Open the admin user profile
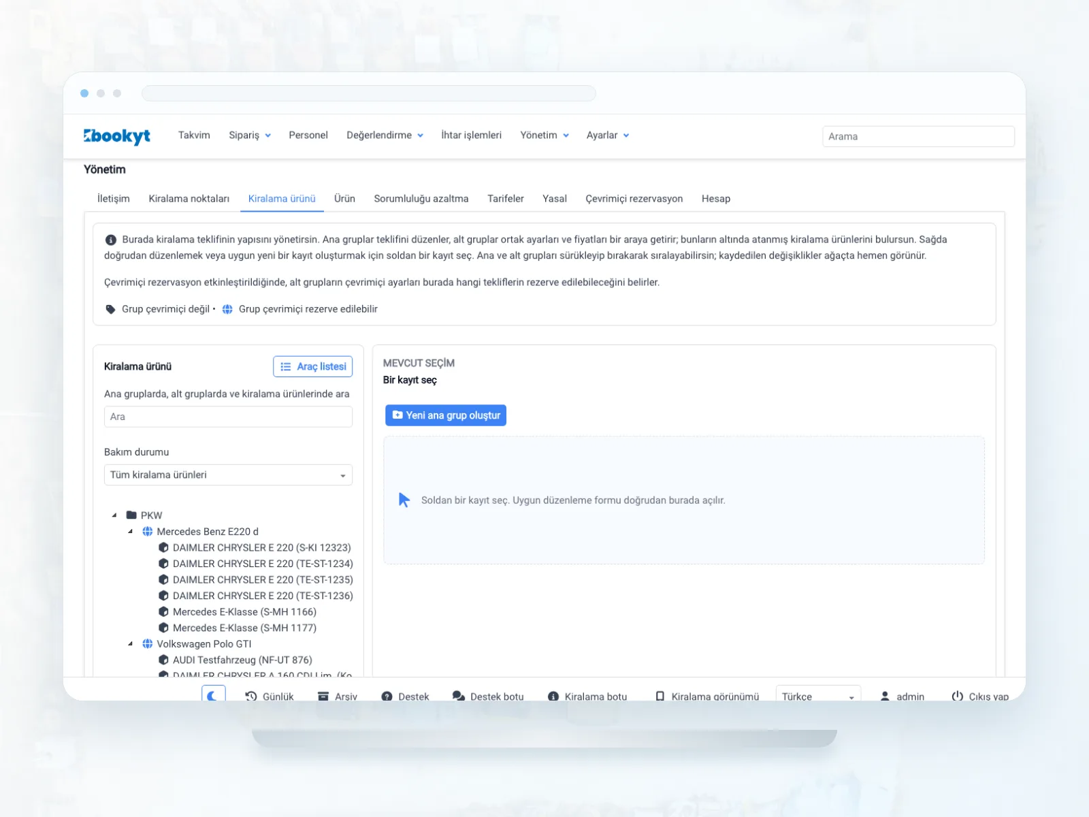 [x=903, y=696]
